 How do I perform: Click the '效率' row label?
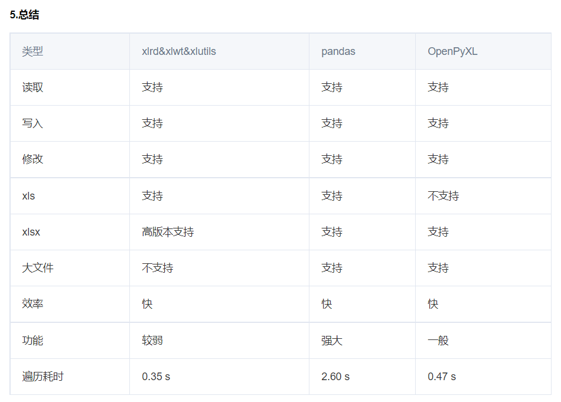coord(32,304)
